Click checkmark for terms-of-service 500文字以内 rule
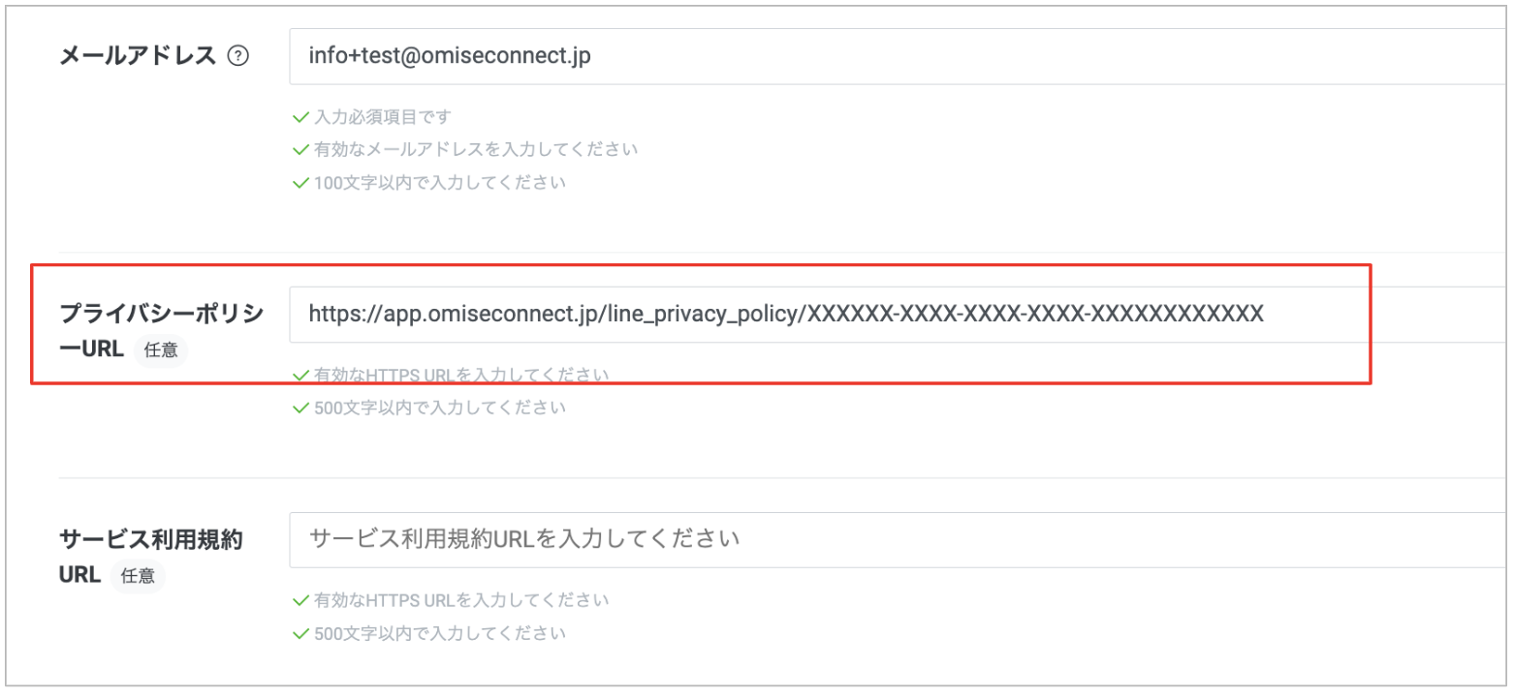The height and width of the screenshot is (697, 1514). coord(300,634)
